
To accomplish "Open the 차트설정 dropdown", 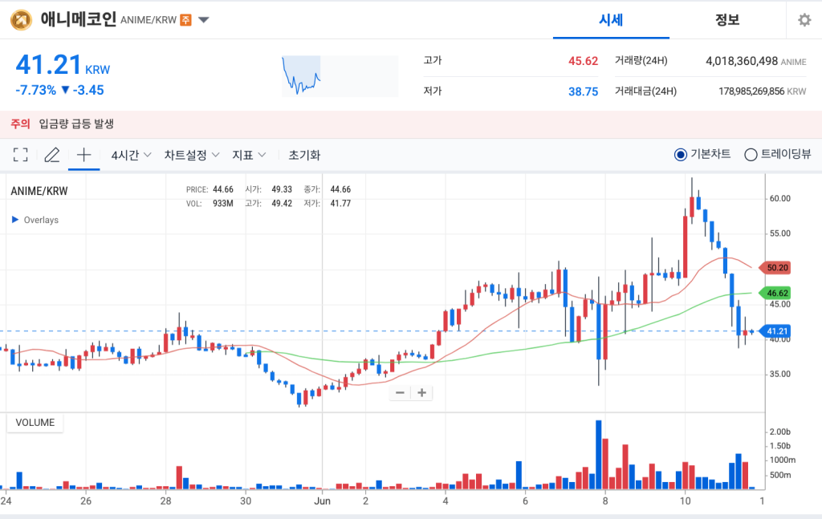I will coord(191,155).
